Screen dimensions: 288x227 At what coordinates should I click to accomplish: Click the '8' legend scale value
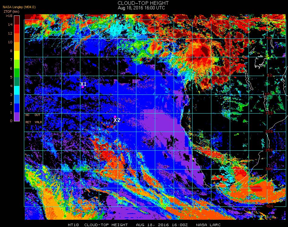click(11, 51)
